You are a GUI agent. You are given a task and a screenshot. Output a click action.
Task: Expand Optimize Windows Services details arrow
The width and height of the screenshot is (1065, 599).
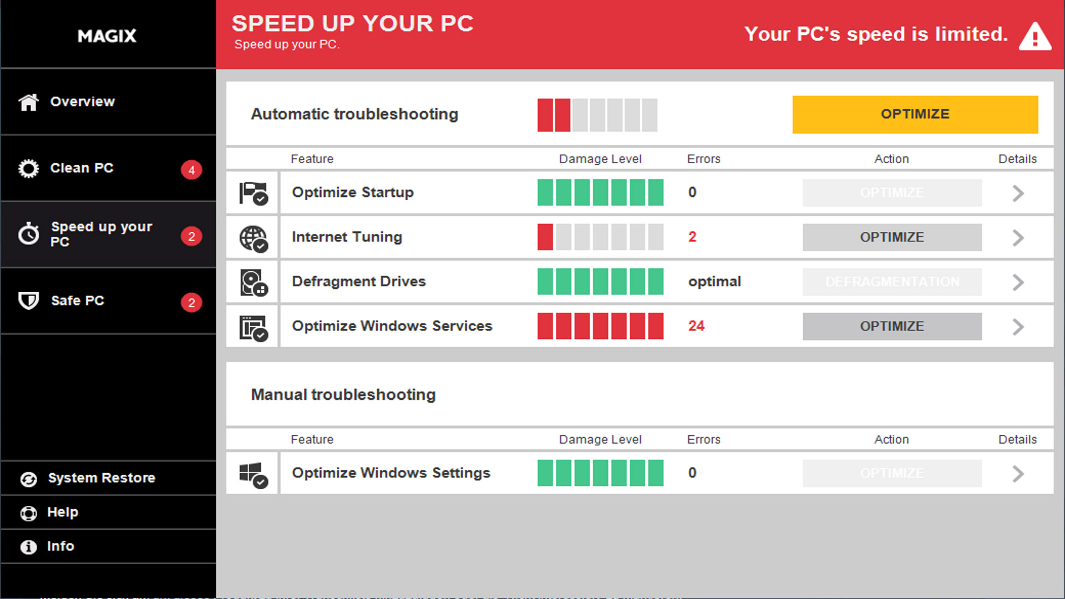pos(1018,326)
